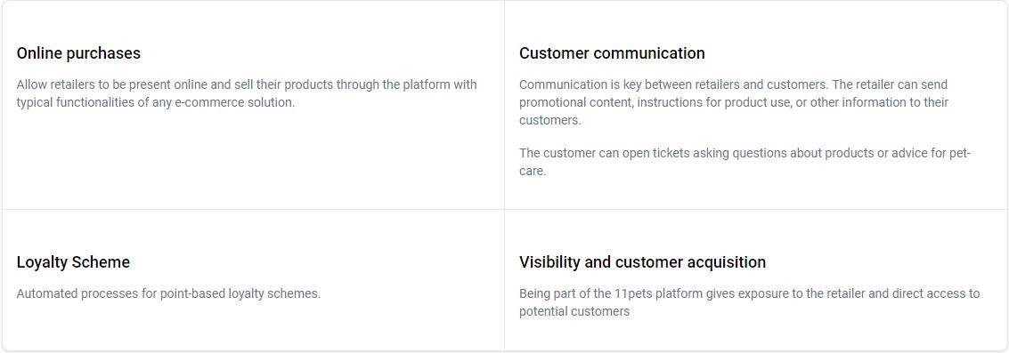
Task: Click 'Automated processes for point-based loyalty schemes' text
Action: click(x=168, y=293)
